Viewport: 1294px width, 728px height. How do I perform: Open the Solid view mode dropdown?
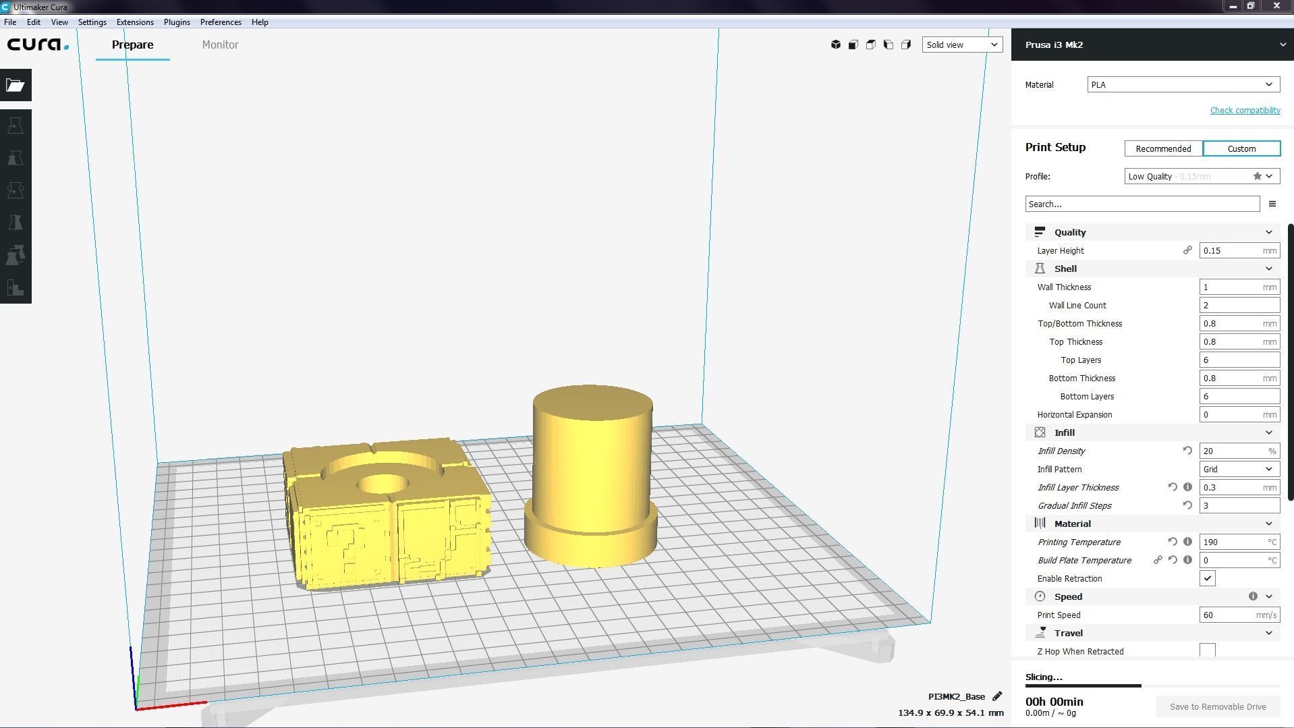pyautogui.click(x=962, y=45)
